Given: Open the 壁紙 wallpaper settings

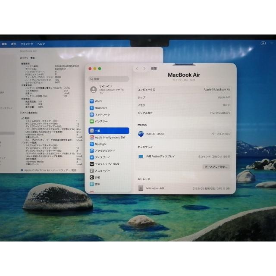Looking at the screenshot, I should click(x=95, y=184).
